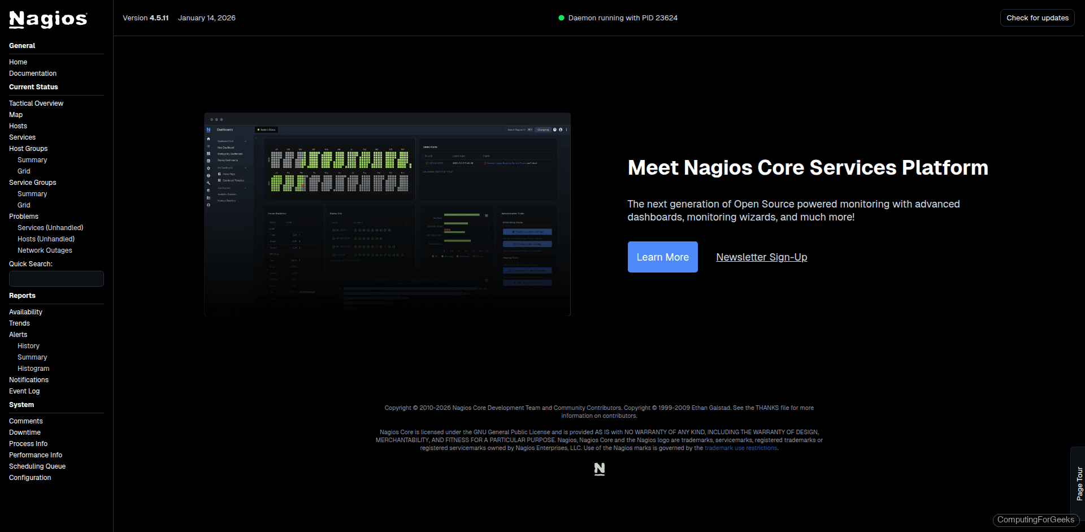Click the Nagios logo in the sidebar

[47, 19]
